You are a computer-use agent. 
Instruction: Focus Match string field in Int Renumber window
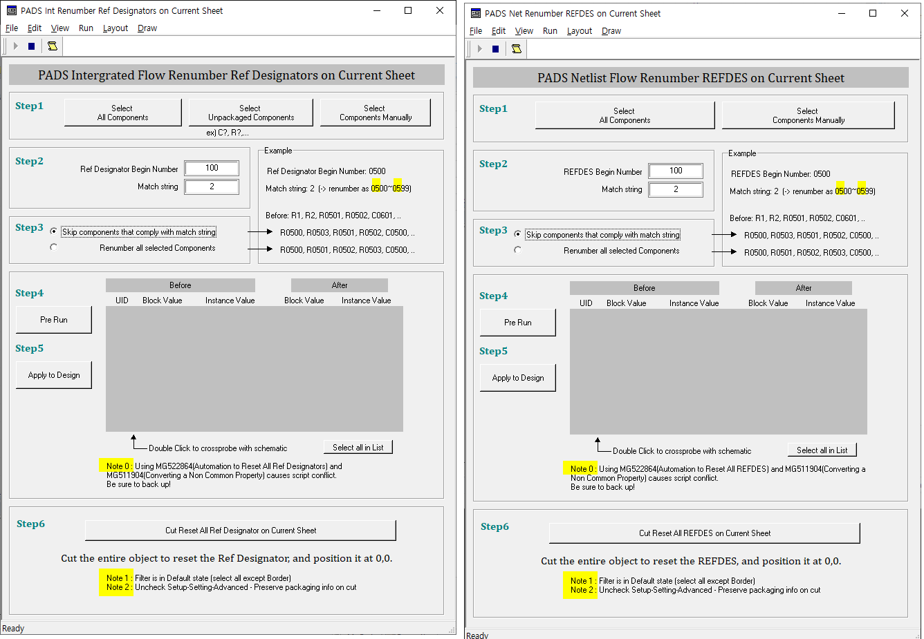[x=212, y=187]
